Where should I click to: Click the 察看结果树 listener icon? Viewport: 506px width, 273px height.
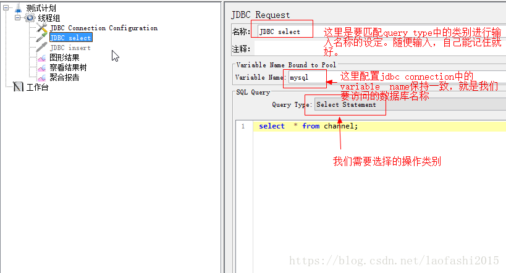pos(41,68)
